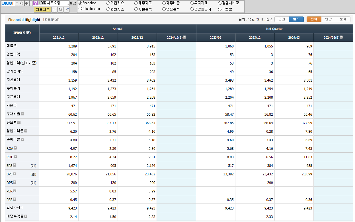Click the 2024/03 ROE value 11.63
Screen dimensions: 355x222
pyautogui.click(x=307, y=157)
